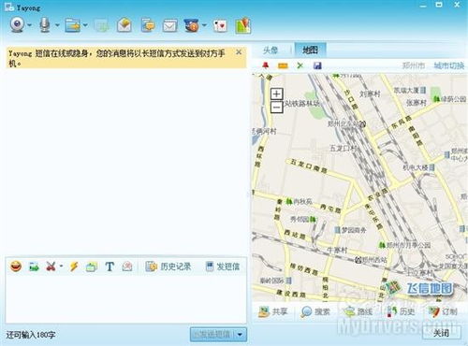Switch to the 地图 tab
This screenshot has height=346, width=468.
(x=310, y=50)
